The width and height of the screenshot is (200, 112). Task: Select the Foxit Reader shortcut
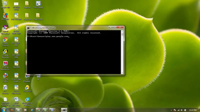click(x=38, y=5)
